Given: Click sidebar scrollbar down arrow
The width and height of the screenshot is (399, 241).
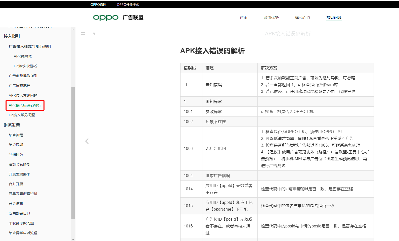Looking at the screenshot, I should click(73, 239).
